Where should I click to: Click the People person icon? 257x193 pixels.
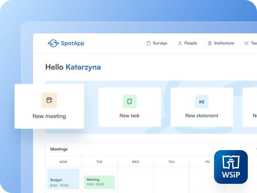(x=180, y=43)
